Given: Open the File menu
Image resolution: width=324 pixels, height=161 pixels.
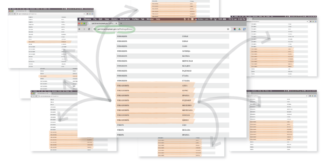Looking at the screenshot, I should point(95,19).
